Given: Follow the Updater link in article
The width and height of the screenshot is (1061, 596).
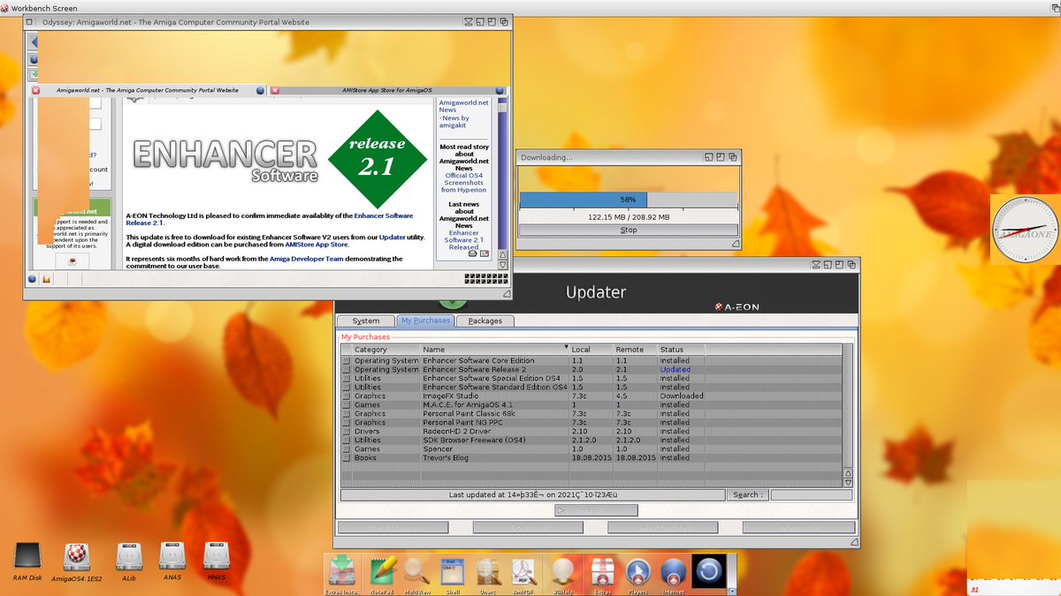Looking at the screenshot, I should tap(393, 238).
